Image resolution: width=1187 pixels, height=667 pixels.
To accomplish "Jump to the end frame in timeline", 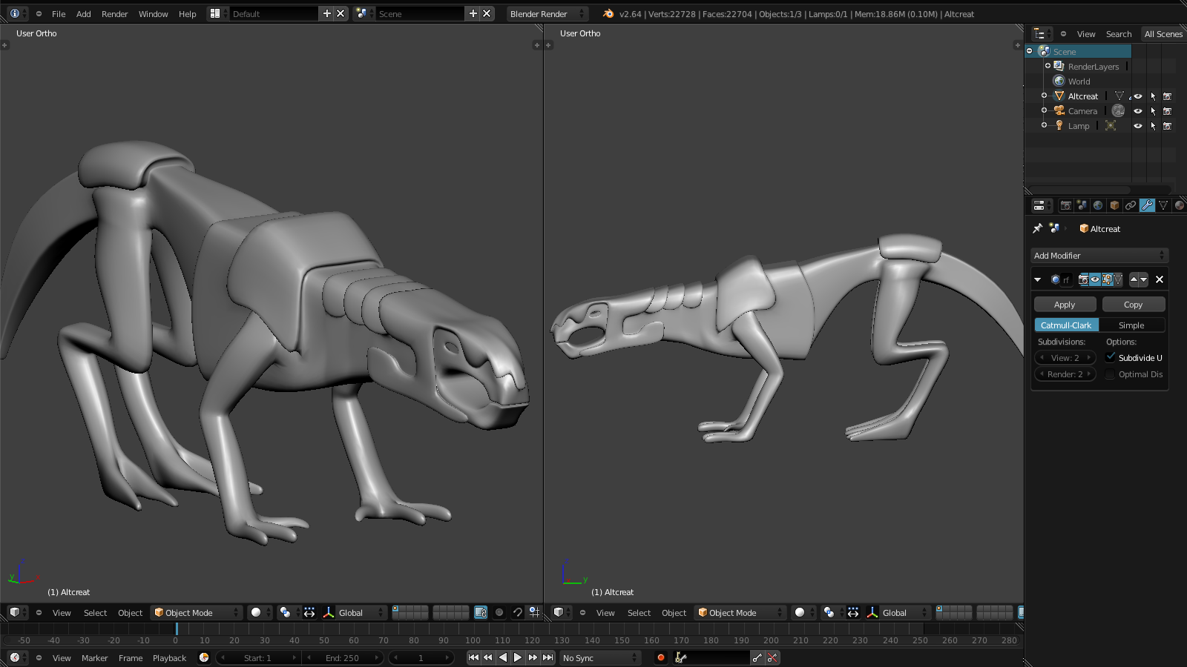I will 548,657.
